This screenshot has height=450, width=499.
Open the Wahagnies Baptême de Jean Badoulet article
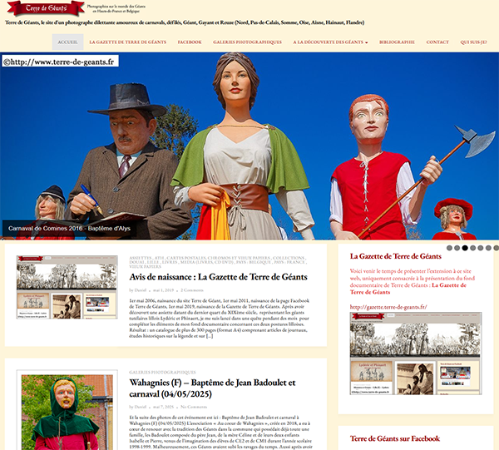pyautogui.click(x=216, y=388)
